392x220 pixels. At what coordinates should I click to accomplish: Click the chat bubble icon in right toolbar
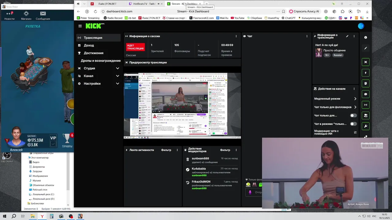coord(366,94)
